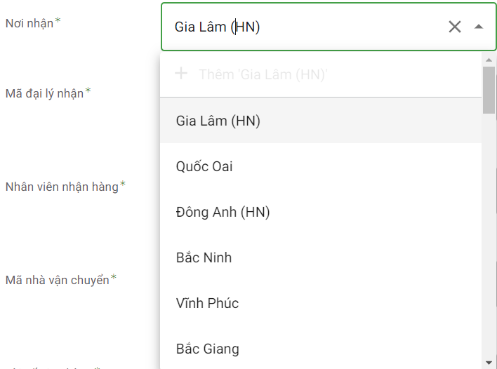Select the Vĩnh Phúc entry
Image resolution: width=497 pixels, height=369 pixels.
tap(207, 303)
